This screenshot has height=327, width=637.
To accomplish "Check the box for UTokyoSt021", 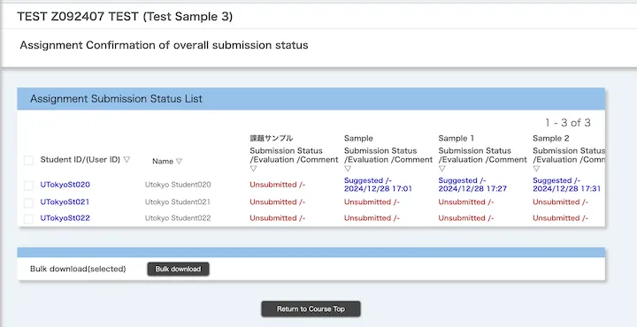I will click(x=28, y=202).
